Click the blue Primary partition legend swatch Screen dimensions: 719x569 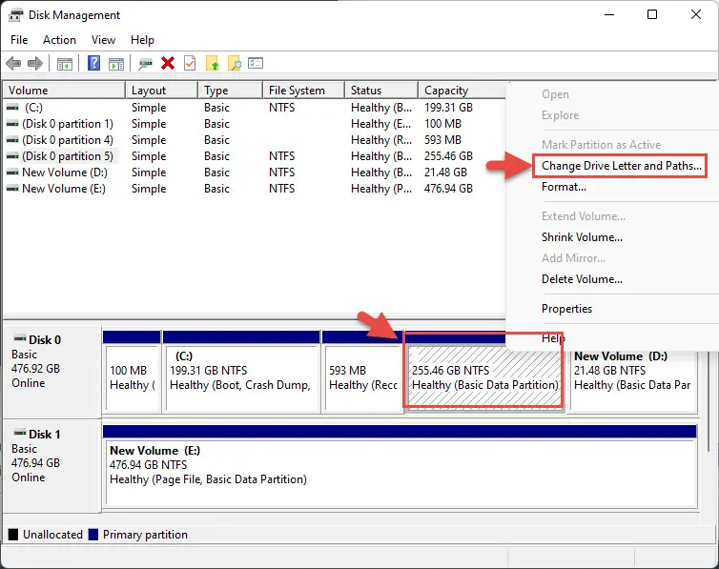pos(93,534)
